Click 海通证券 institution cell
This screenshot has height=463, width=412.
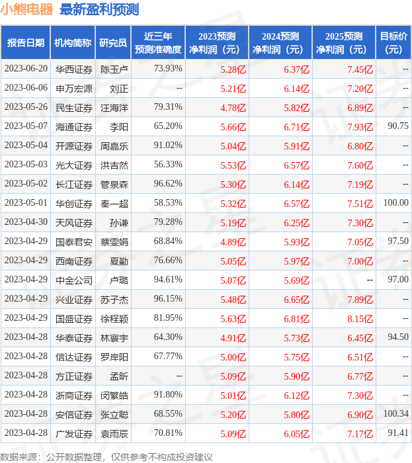point(74,127)
